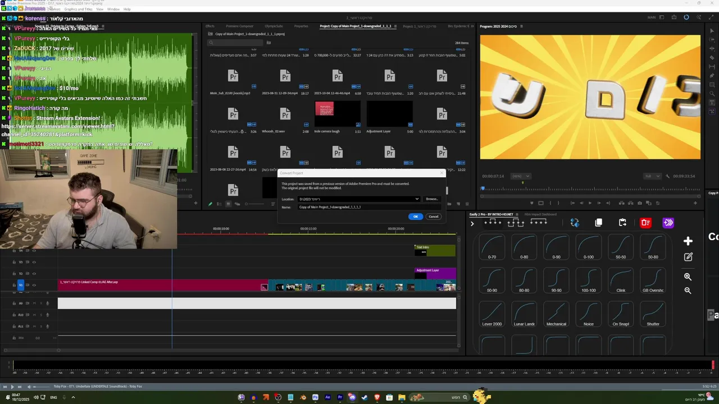Switch Project panel to freeform view
Image resolution: width=719 pixels, height=404 pixels.
click(237, 204)
